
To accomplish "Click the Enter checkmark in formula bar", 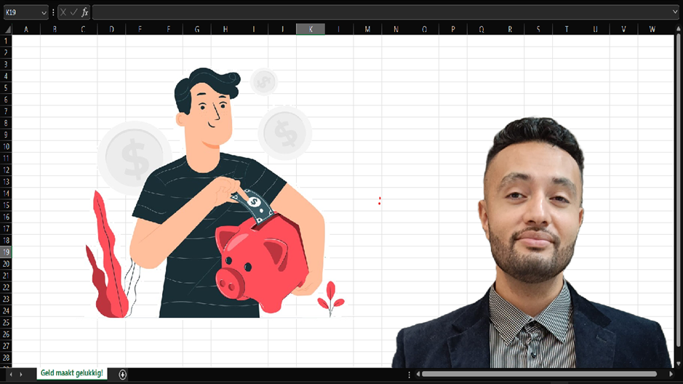I will pos(73,12).
